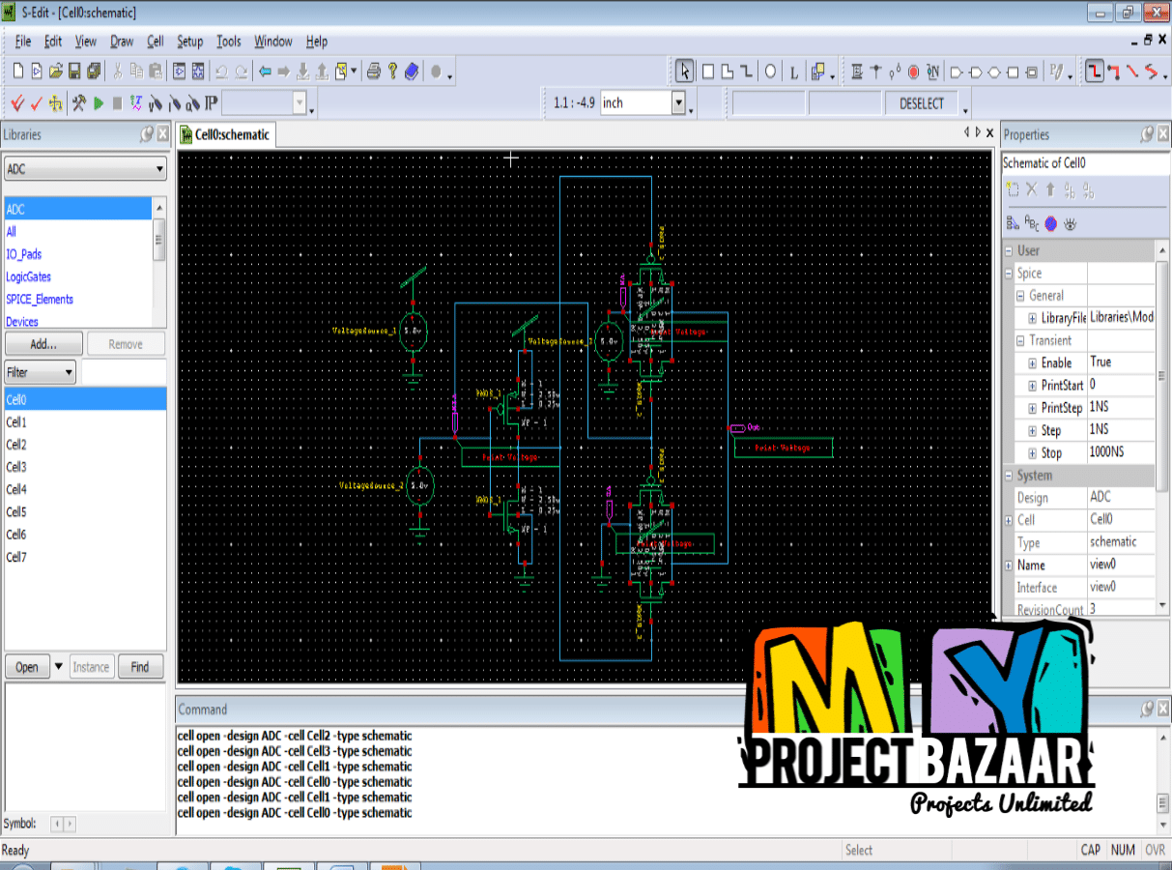Click the eye icon in Properties toolbar
1172x870 pixels.
pyautogui.click(x=1071, y=223)
